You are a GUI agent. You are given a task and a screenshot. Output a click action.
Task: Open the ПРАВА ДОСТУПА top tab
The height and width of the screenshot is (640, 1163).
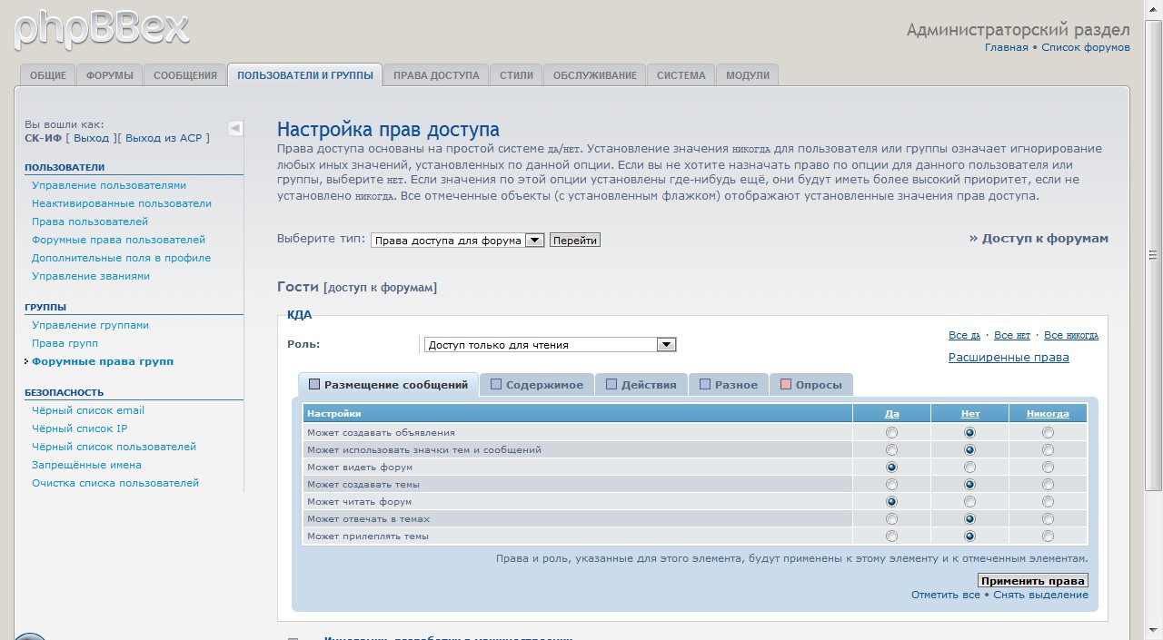(436, 75)
